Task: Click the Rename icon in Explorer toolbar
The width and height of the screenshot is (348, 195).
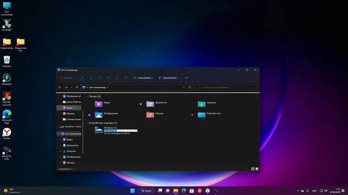Action: (108, 78)
